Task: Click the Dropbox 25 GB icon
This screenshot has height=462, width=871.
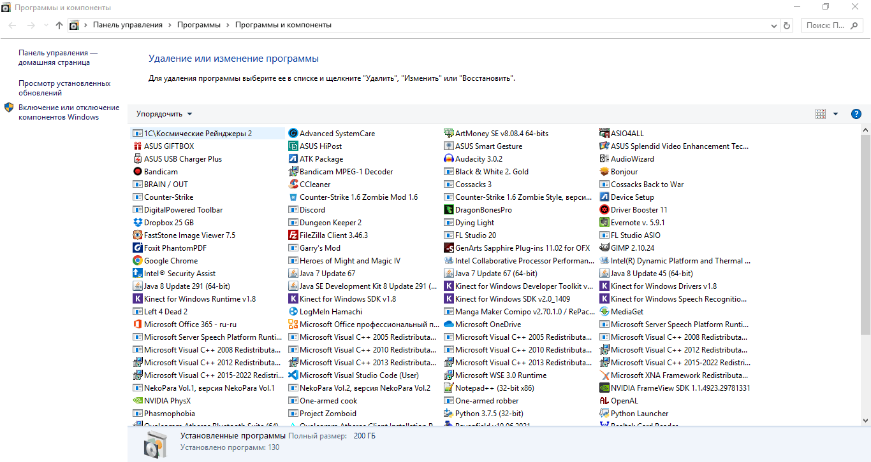Action: 138,223
